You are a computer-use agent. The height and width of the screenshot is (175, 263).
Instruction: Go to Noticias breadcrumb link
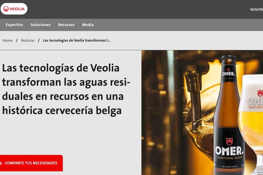coord(28,40)
